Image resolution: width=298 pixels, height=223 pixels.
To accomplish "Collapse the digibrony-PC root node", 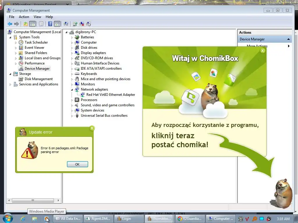I will tap(67, 32).
